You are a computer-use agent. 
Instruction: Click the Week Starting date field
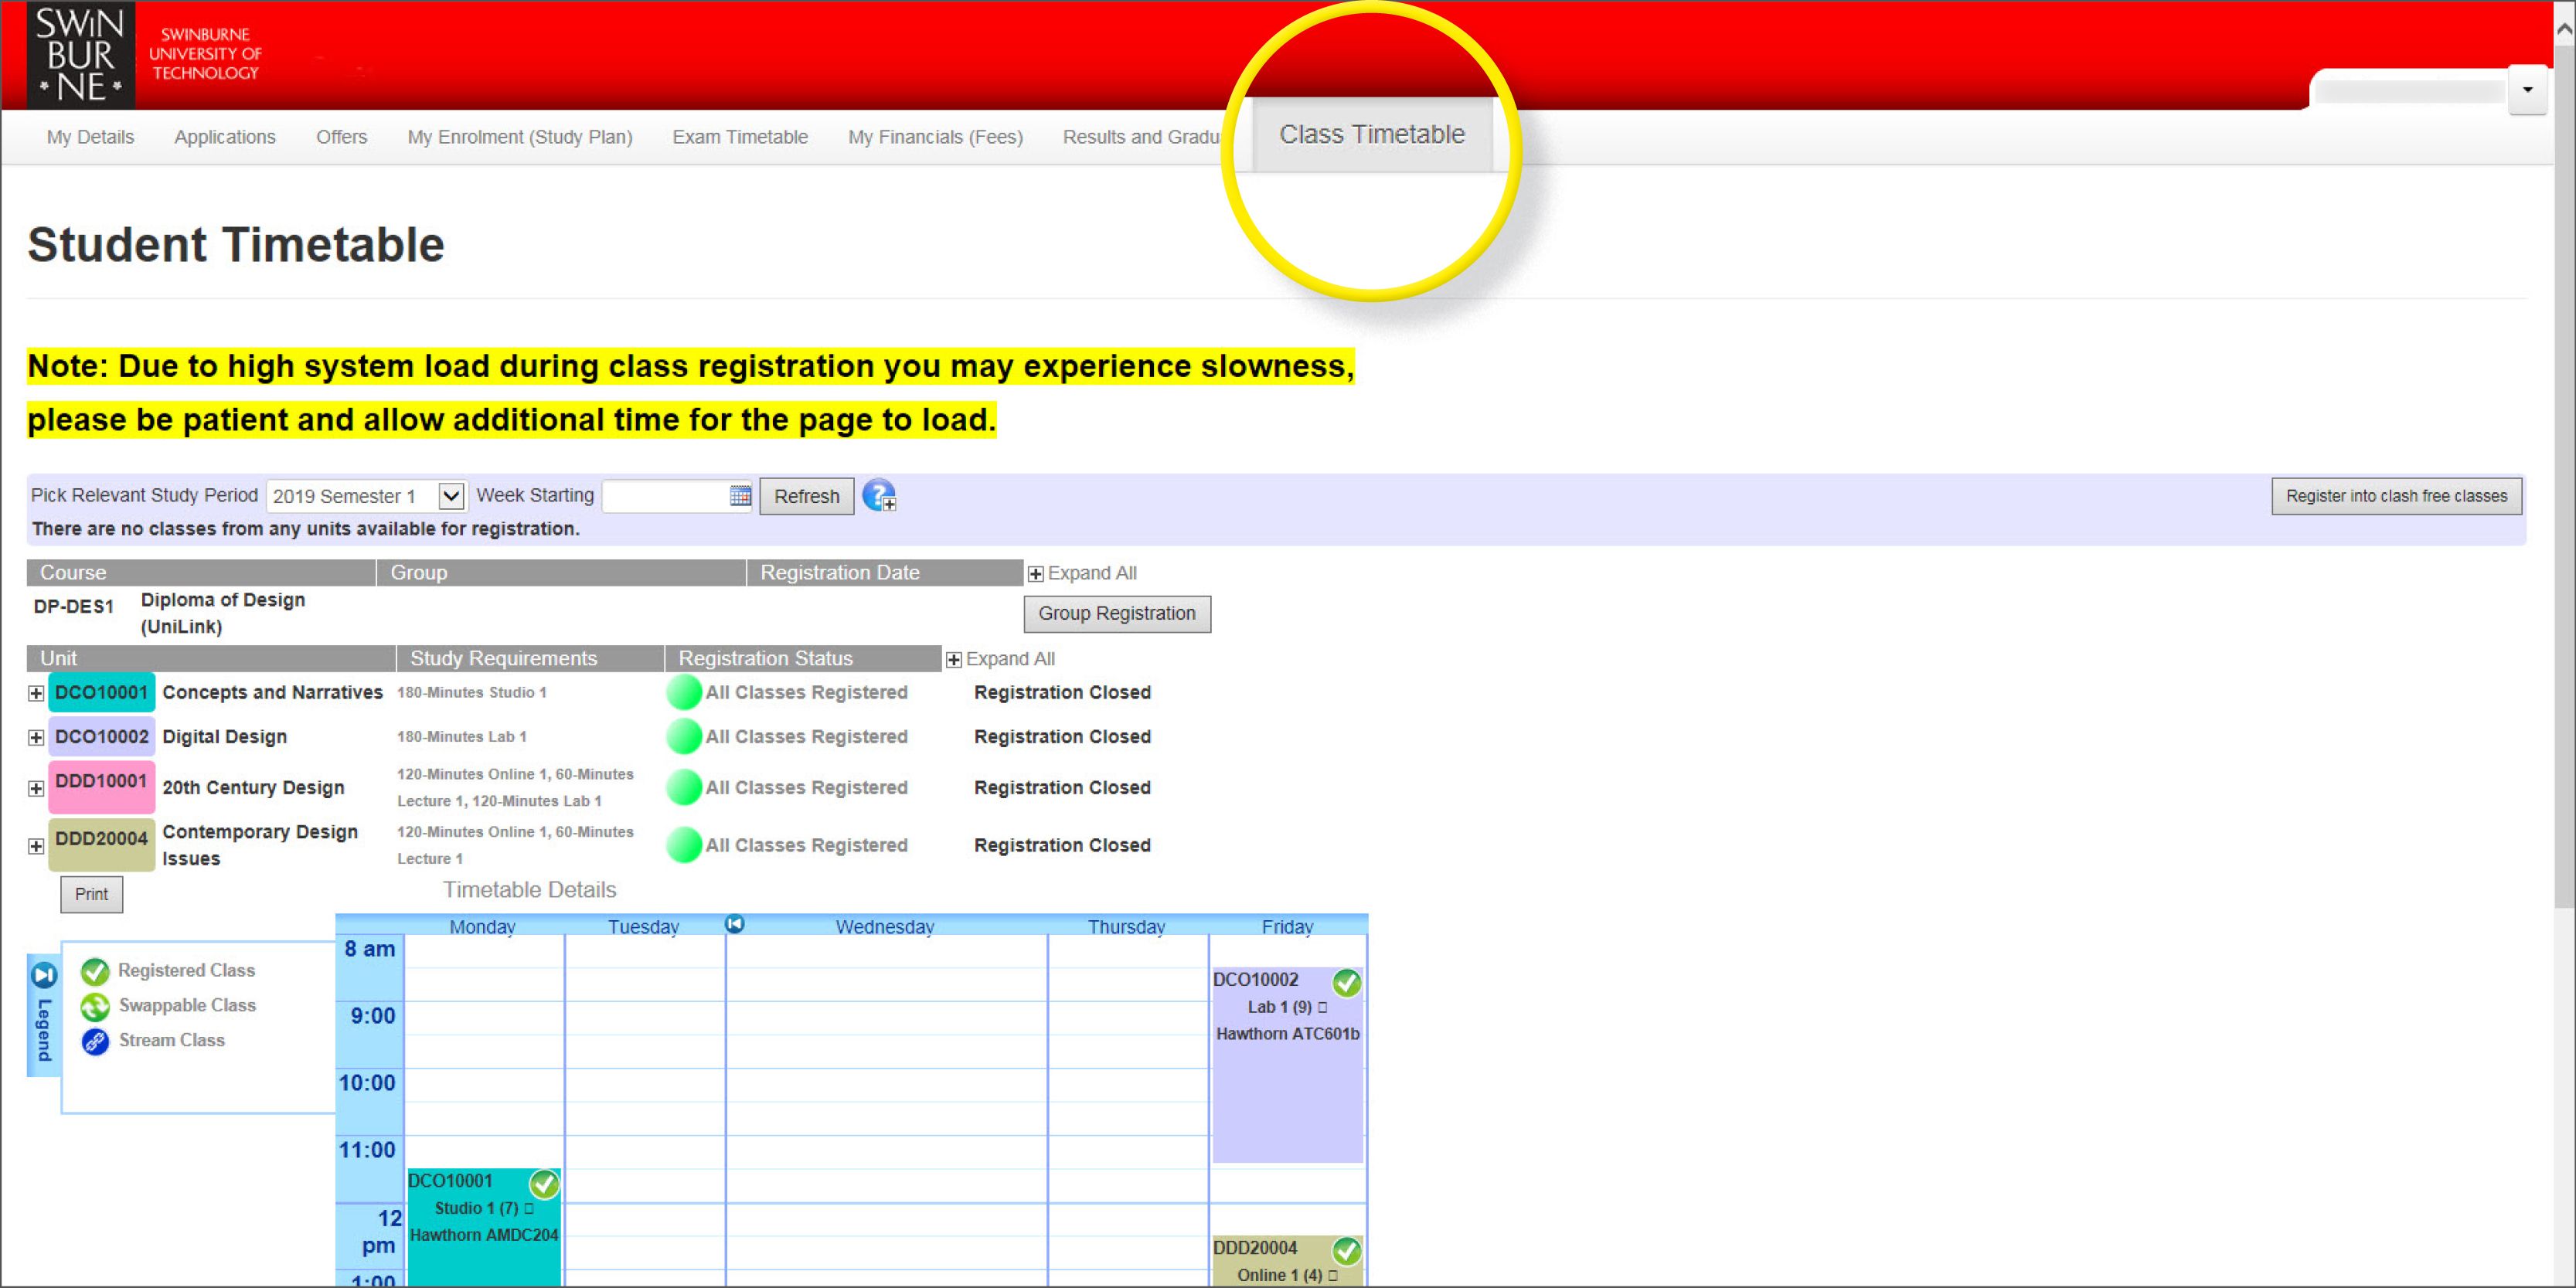(666, 496)
